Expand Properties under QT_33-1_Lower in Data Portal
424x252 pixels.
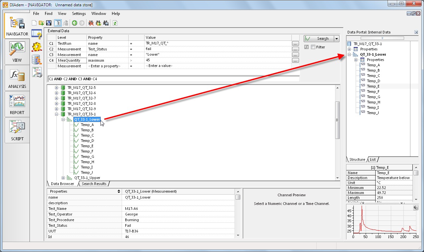click(x=356, y=60)
